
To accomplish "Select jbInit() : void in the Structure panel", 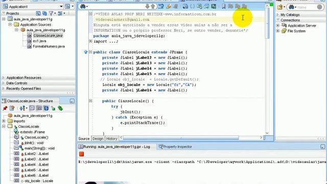I will [34, 143].
